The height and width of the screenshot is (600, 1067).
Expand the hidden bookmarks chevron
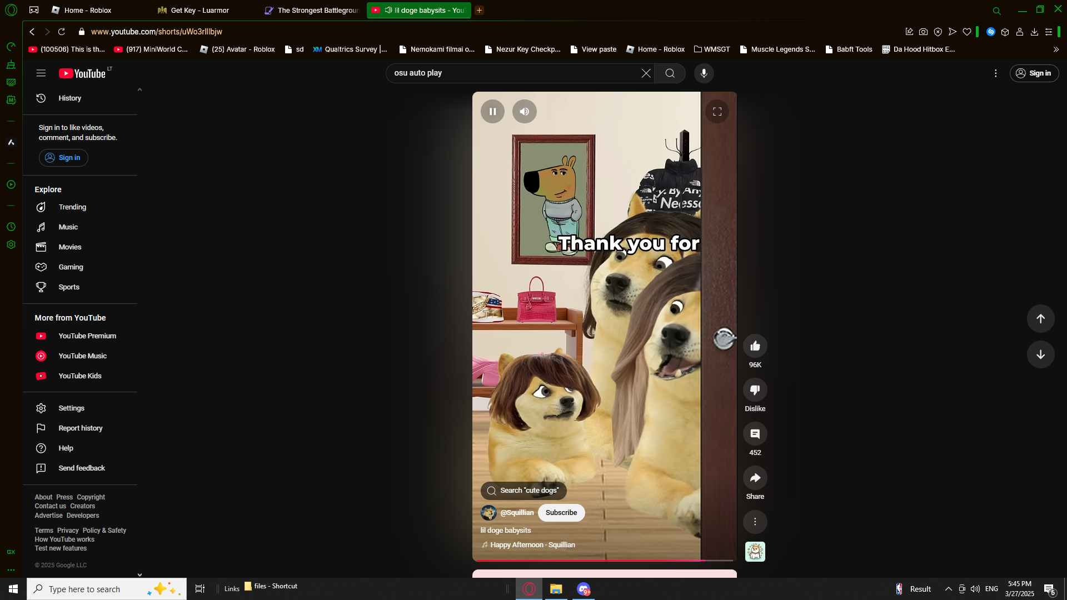1056,49
